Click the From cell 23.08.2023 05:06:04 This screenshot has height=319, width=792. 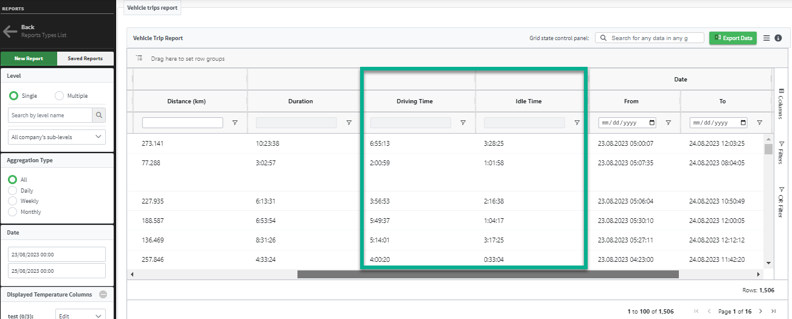click(625, 201)
